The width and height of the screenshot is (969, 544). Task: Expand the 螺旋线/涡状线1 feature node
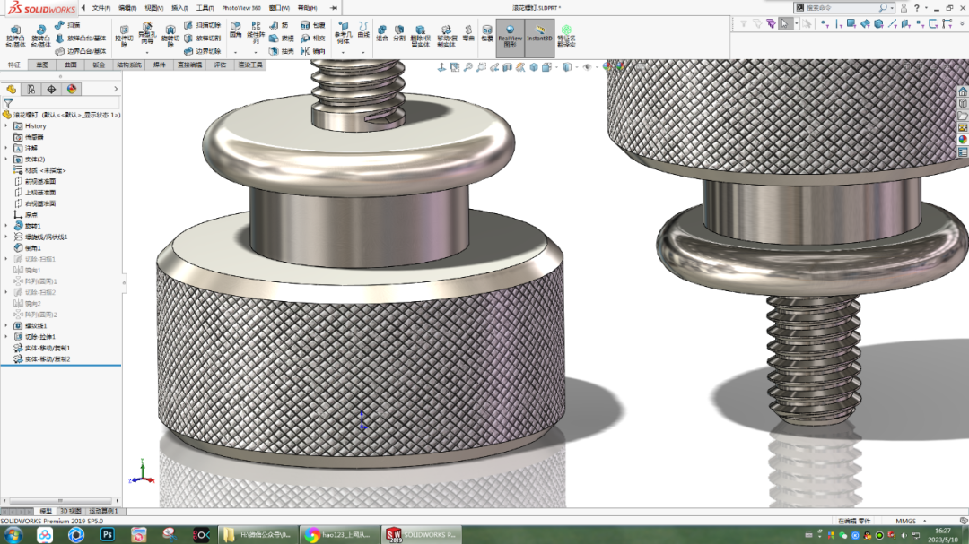[6, 237]
